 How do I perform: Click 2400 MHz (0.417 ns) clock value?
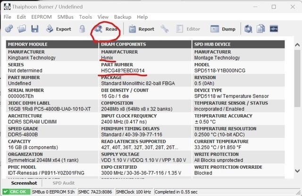click(124, 122)
